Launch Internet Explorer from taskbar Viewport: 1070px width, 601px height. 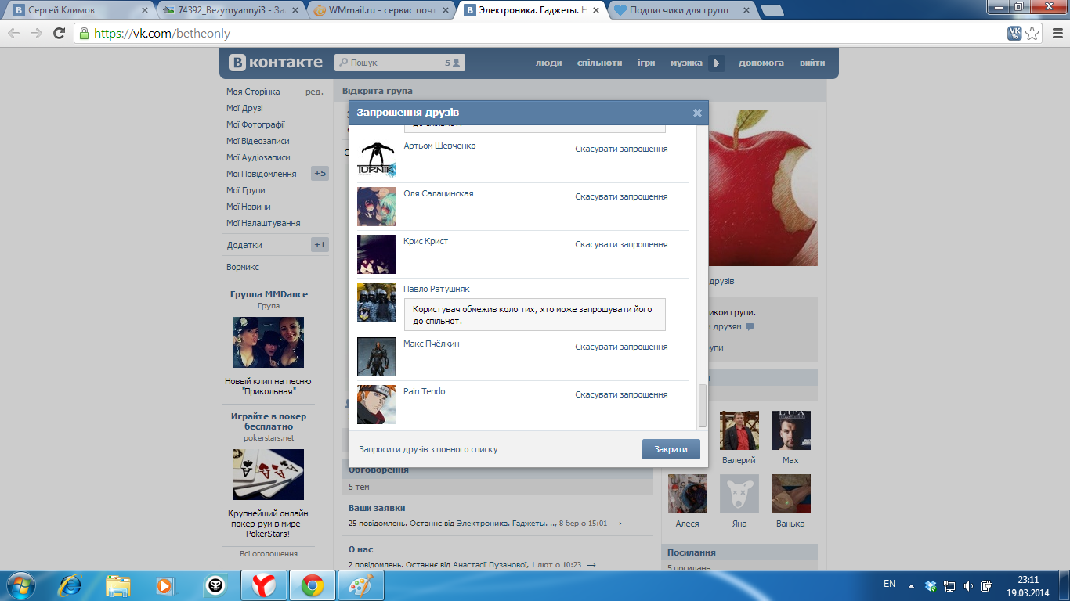coord(70,585)
